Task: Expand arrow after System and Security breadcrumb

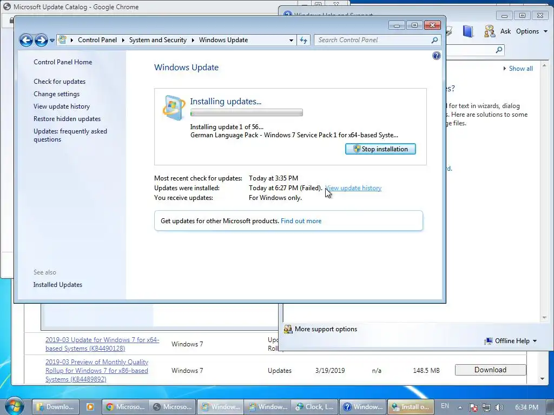Action: tap(193, 40)
